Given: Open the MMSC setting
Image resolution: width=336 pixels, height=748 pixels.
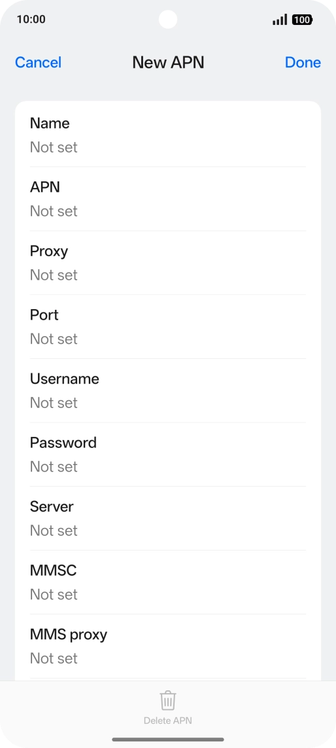Looking at the screenshot, I should click(x=168, y=582).
